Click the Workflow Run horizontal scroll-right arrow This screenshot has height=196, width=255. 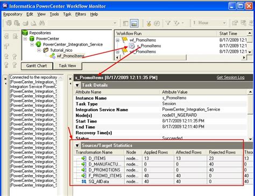pos(244,57)
